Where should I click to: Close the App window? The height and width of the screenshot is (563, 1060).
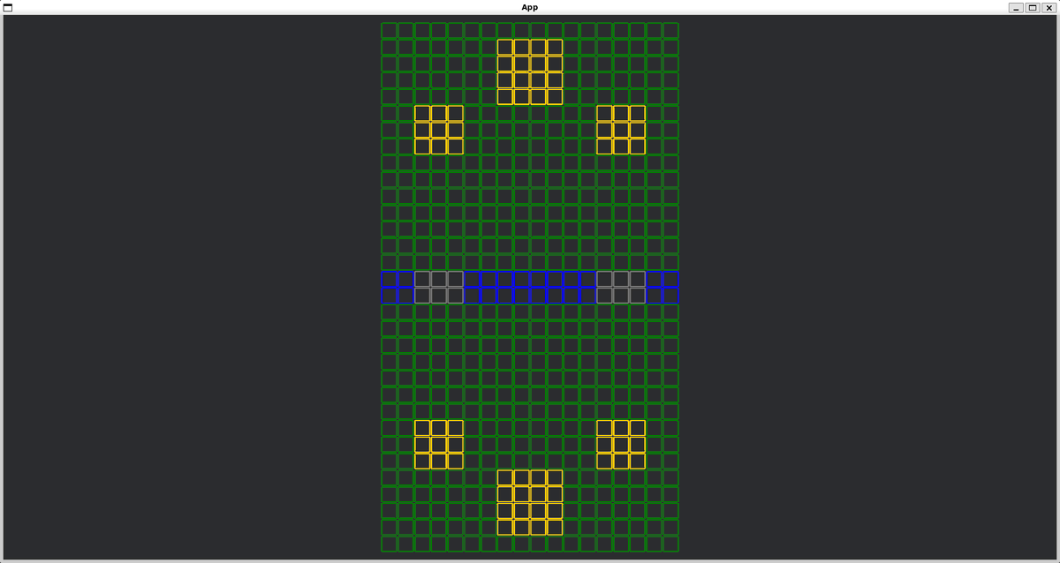pyautogui.click(x=1049, y=7)
